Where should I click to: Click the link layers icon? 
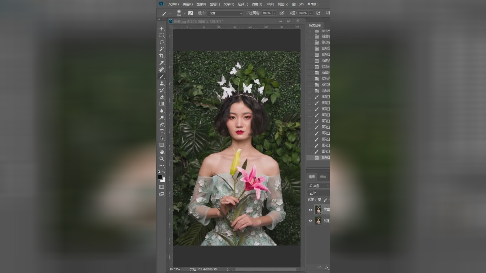click(x=319, y=267)
